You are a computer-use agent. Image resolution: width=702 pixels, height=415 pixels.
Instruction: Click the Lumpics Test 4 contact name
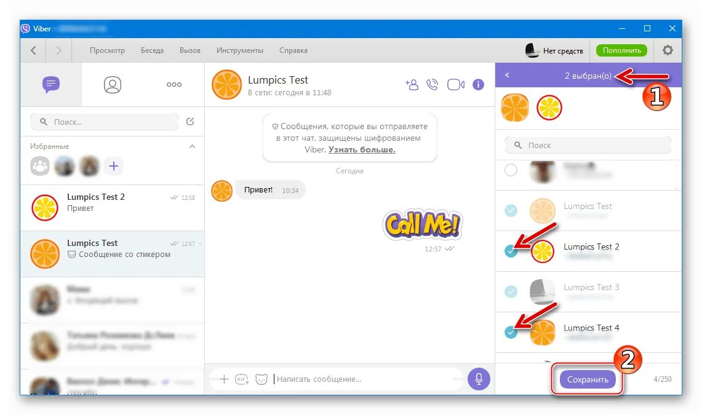591,328
